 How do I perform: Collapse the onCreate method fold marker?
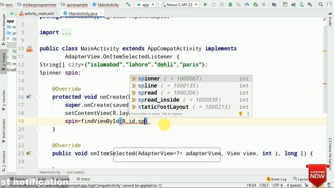coord(37,97)
